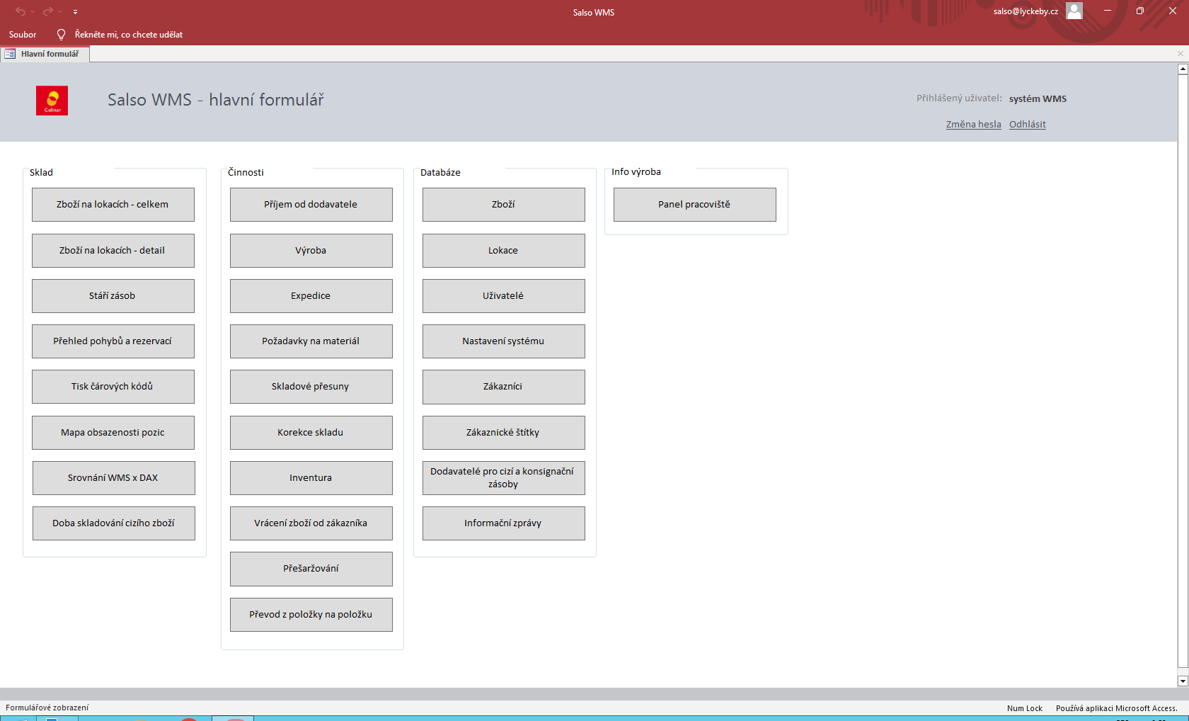Viewport: 1189px width, 721px height.
Task: Open Tisk čárových kódů
Action: (x=113, y=387)
